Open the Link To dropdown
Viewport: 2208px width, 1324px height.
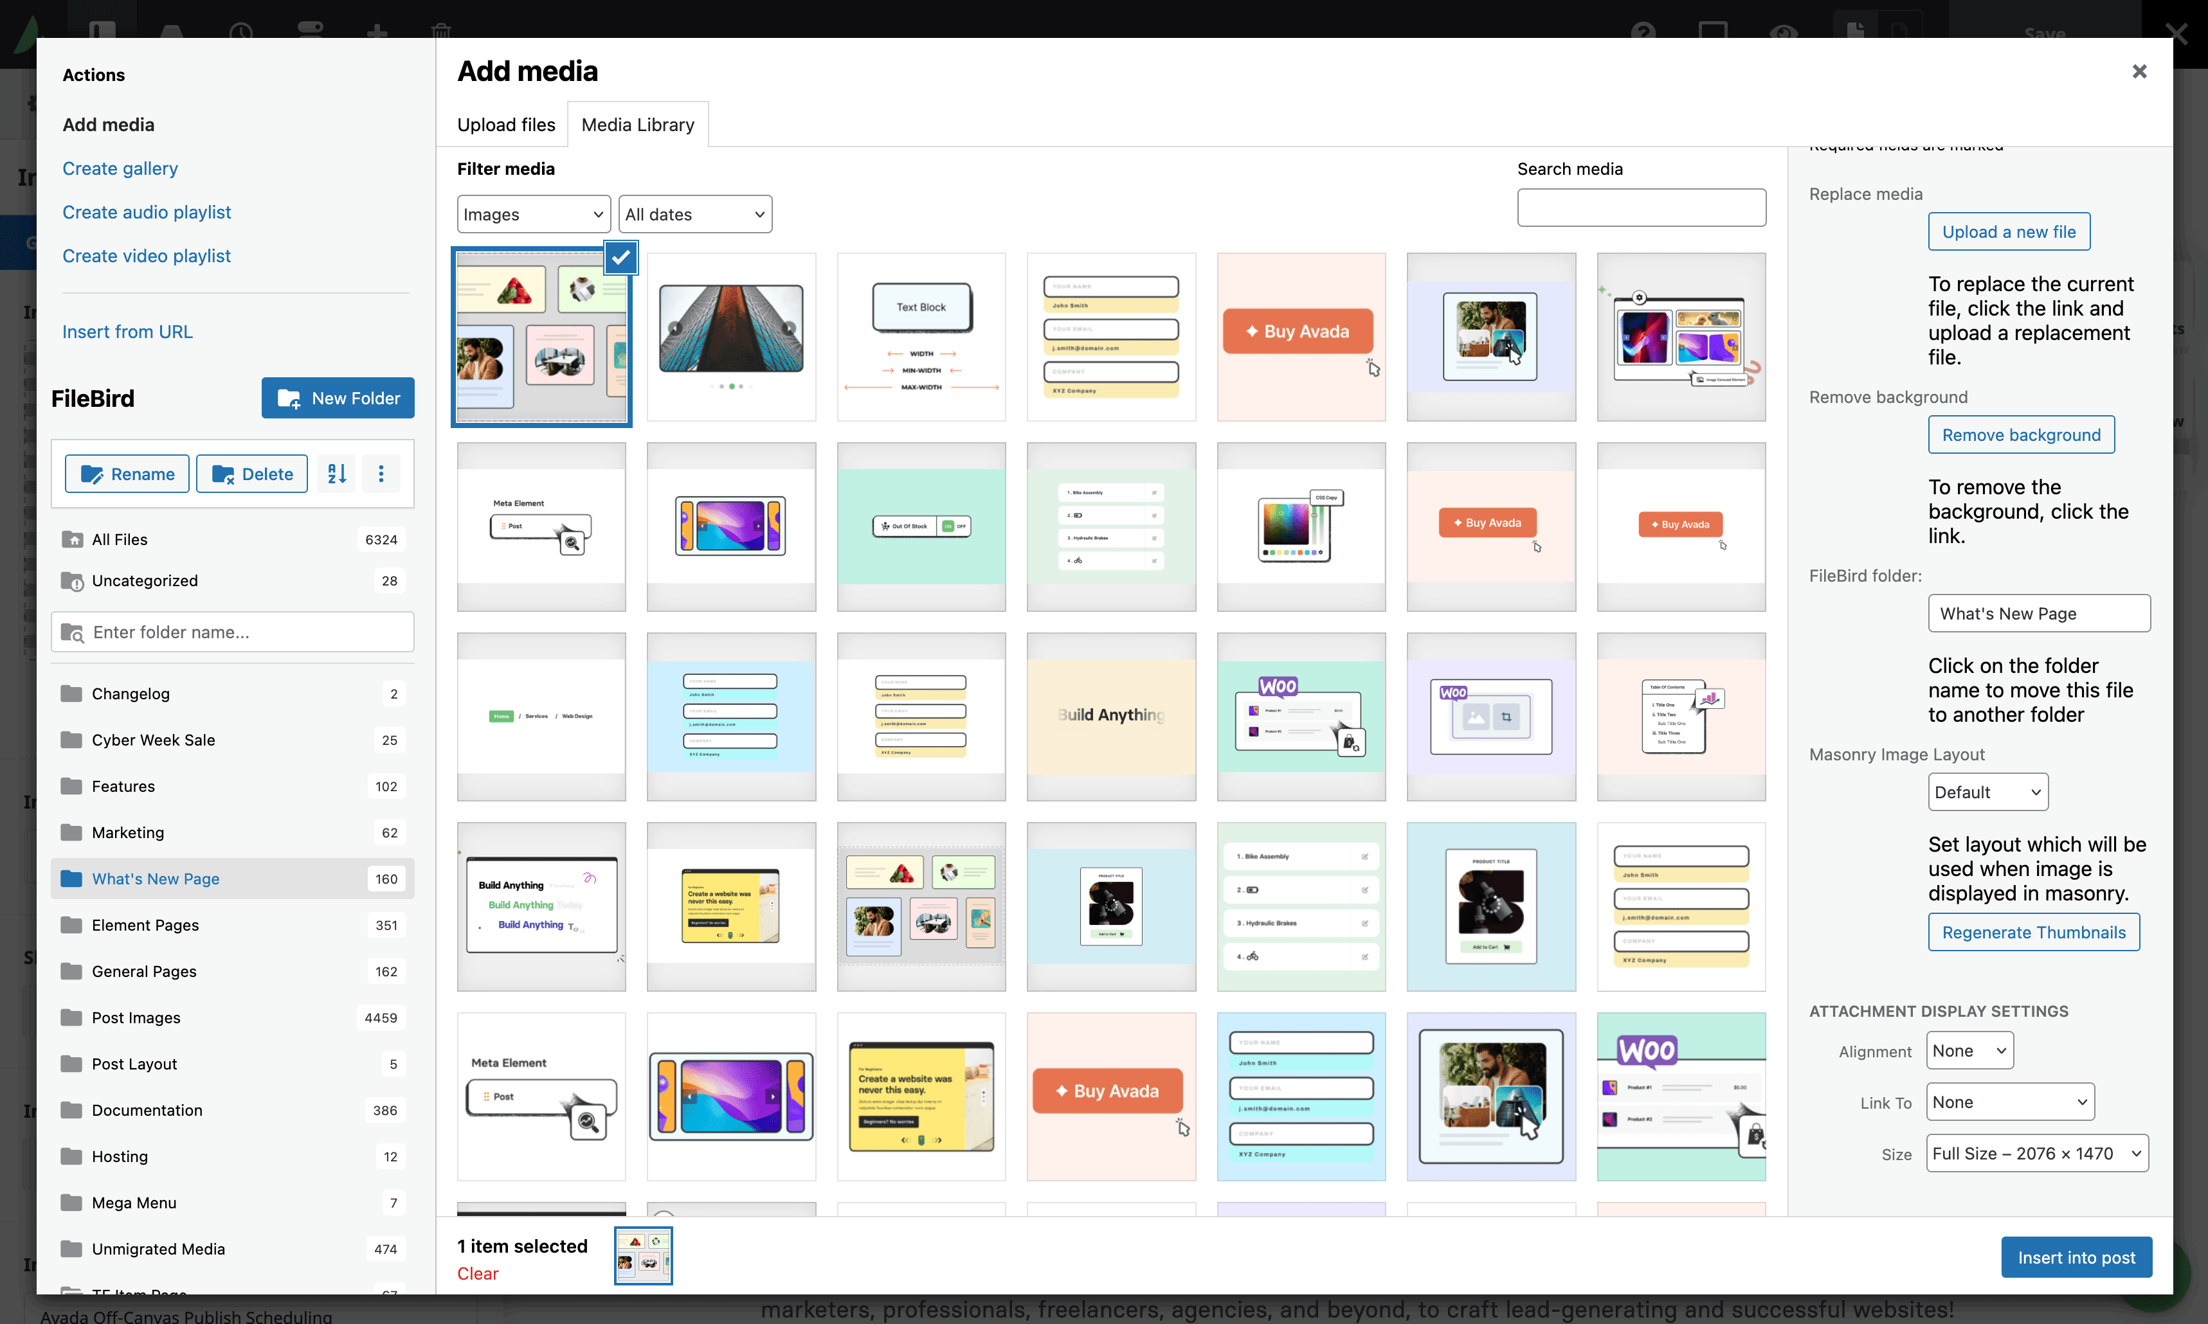click(x=2010, y=1103)
